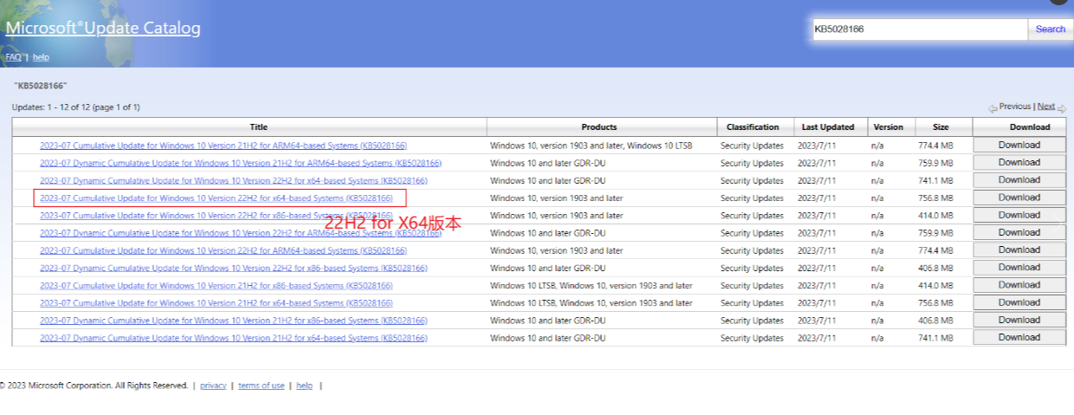
Task: Sort results by the Size column header
Action: point(941,127)
